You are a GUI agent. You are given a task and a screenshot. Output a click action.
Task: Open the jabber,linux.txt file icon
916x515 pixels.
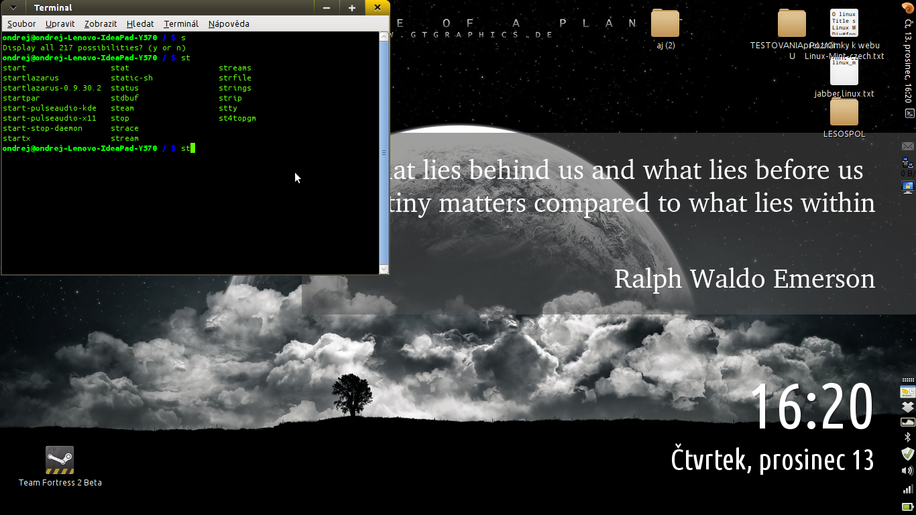tap(844, 72)
